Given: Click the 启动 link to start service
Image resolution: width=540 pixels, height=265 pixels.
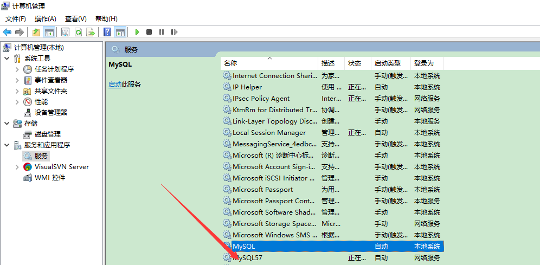Looking at the screenshot, I should [115, 85].
